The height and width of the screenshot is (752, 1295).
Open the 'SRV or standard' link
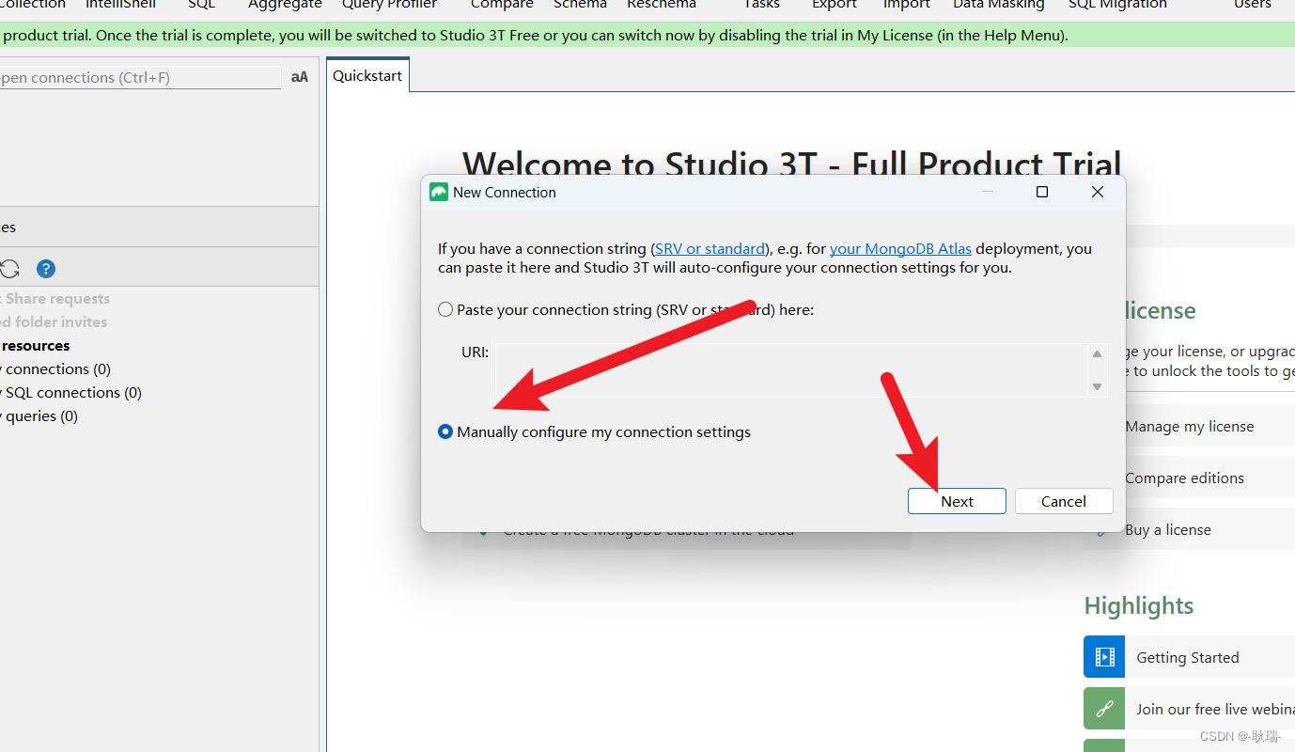[x=710, y=249]
